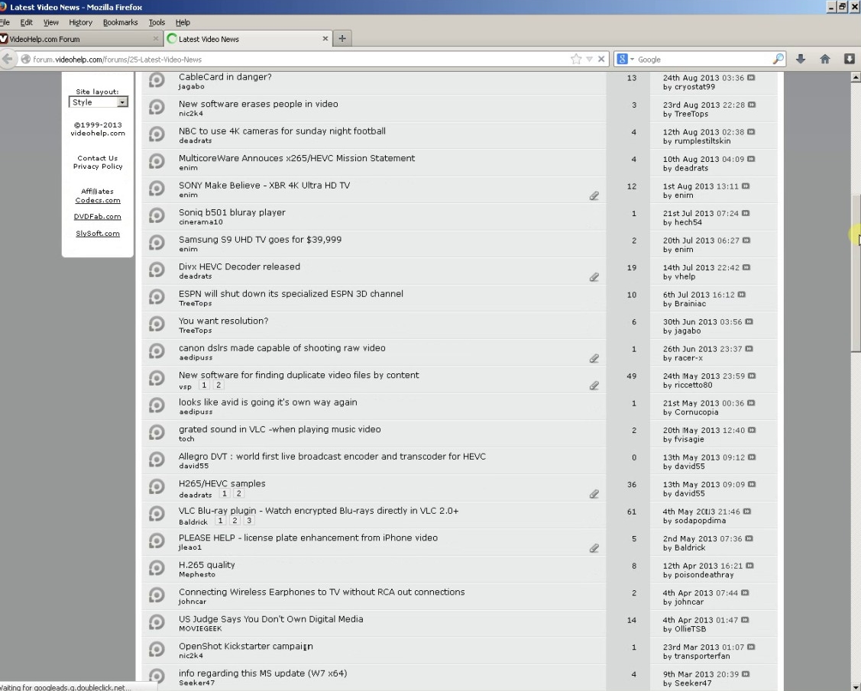Open the Contact Us link

click(98, 158)
